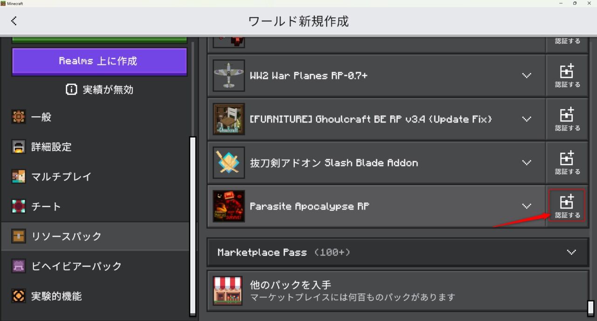Click the 一般 gear icon
This screenshot has width=597, height=321.
(x=19, y=117)
